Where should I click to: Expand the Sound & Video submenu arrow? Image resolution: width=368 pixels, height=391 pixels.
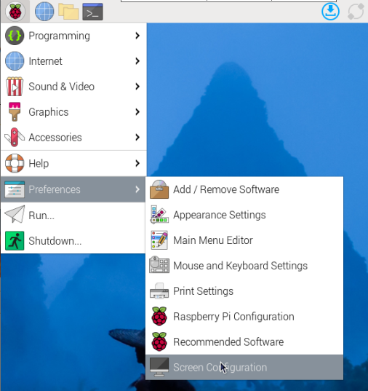137,87
